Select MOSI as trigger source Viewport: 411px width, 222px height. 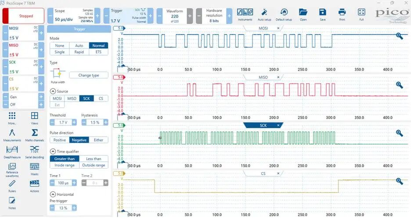click(x=57, y=99)
